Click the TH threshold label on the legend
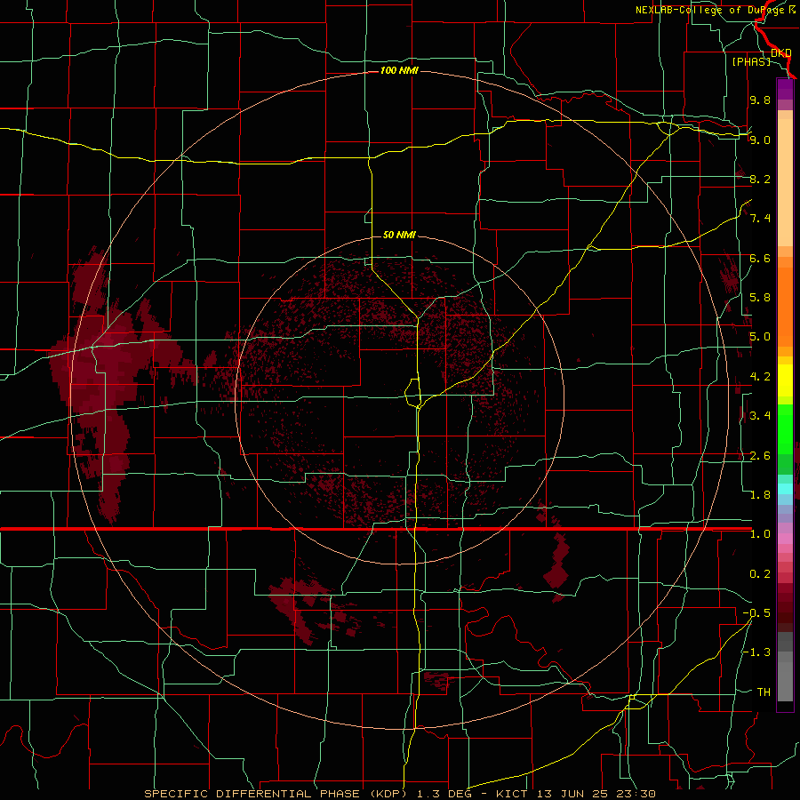800x800 pixels. 764,692
